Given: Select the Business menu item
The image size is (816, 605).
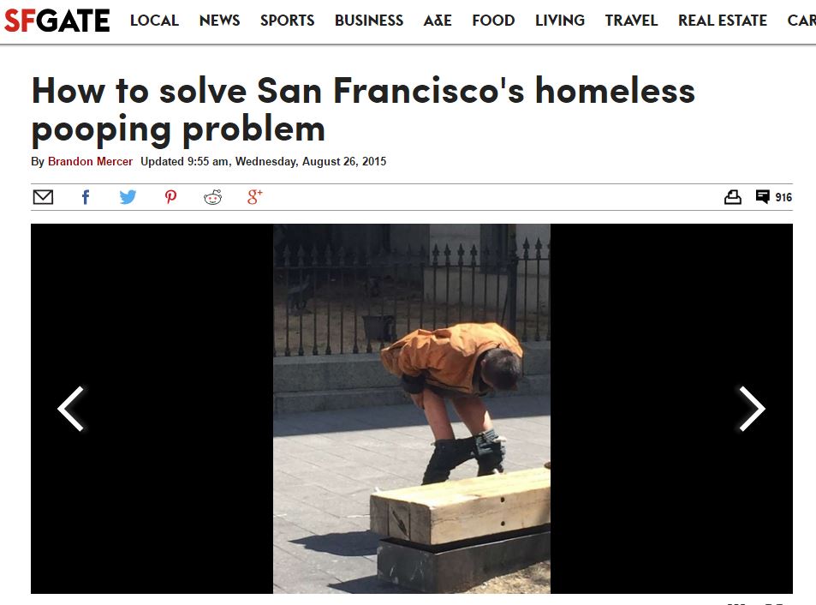Looking at the screenshot, I should [x=369, y=21].
